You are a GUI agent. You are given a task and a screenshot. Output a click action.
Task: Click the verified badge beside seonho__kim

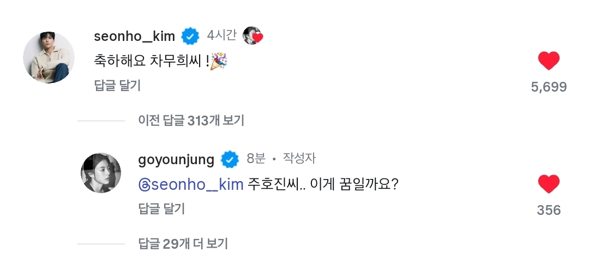click(190, 37)
